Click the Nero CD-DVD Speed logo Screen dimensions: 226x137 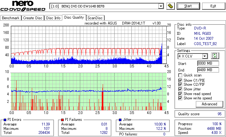23,6
